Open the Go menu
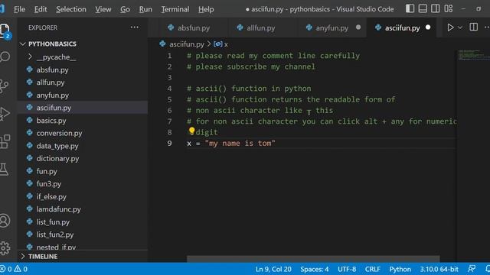490x275 pixels. 125,9
